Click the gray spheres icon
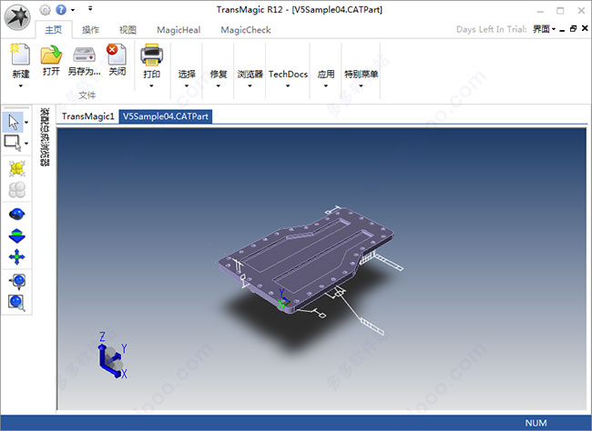This screenshot has width=592, height=431. [16, 190]
